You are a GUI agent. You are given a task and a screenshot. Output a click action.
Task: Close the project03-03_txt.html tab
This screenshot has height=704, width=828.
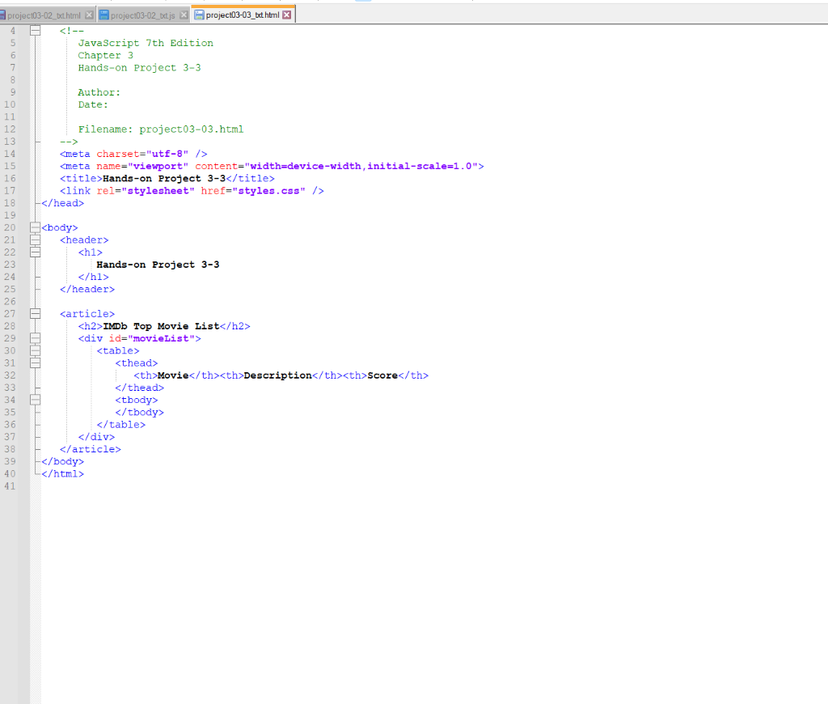point(287,14)
